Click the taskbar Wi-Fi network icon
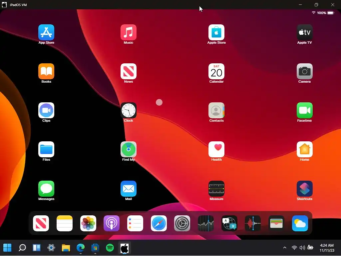Viewport: 341px width, 256px height. pyautogui.click(x=294, y=248)
